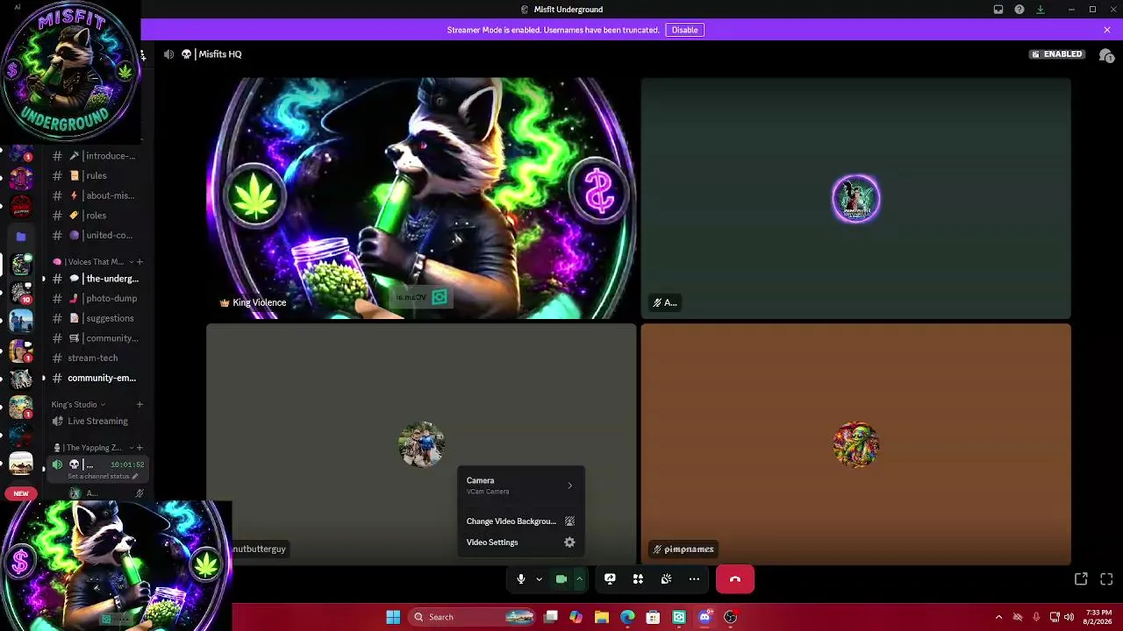Download the update via green arrow
The width and height of the screenshot is (1123, 631).
click(x=1041, y=10)
